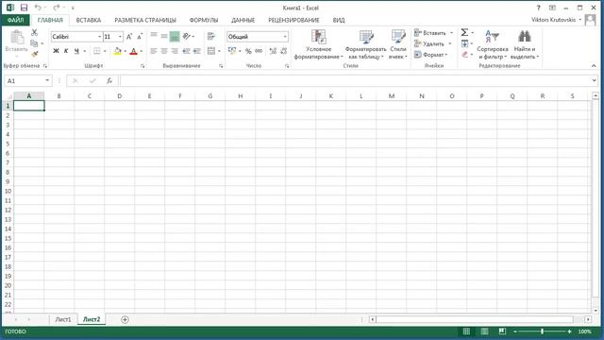Copy selection with the copy icon
This screenshot has width=604, height=340.
(34, 43)
